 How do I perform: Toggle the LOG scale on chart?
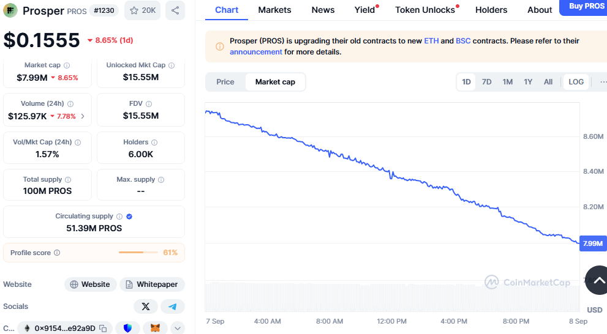[576, 82]
